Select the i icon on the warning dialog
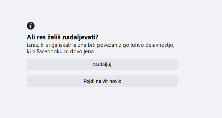 point(31,26)
